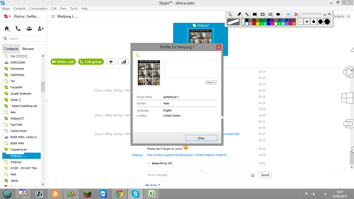354x199 pixels.
Task: Open the Conversation menu
Action: [x=38, y=9]
